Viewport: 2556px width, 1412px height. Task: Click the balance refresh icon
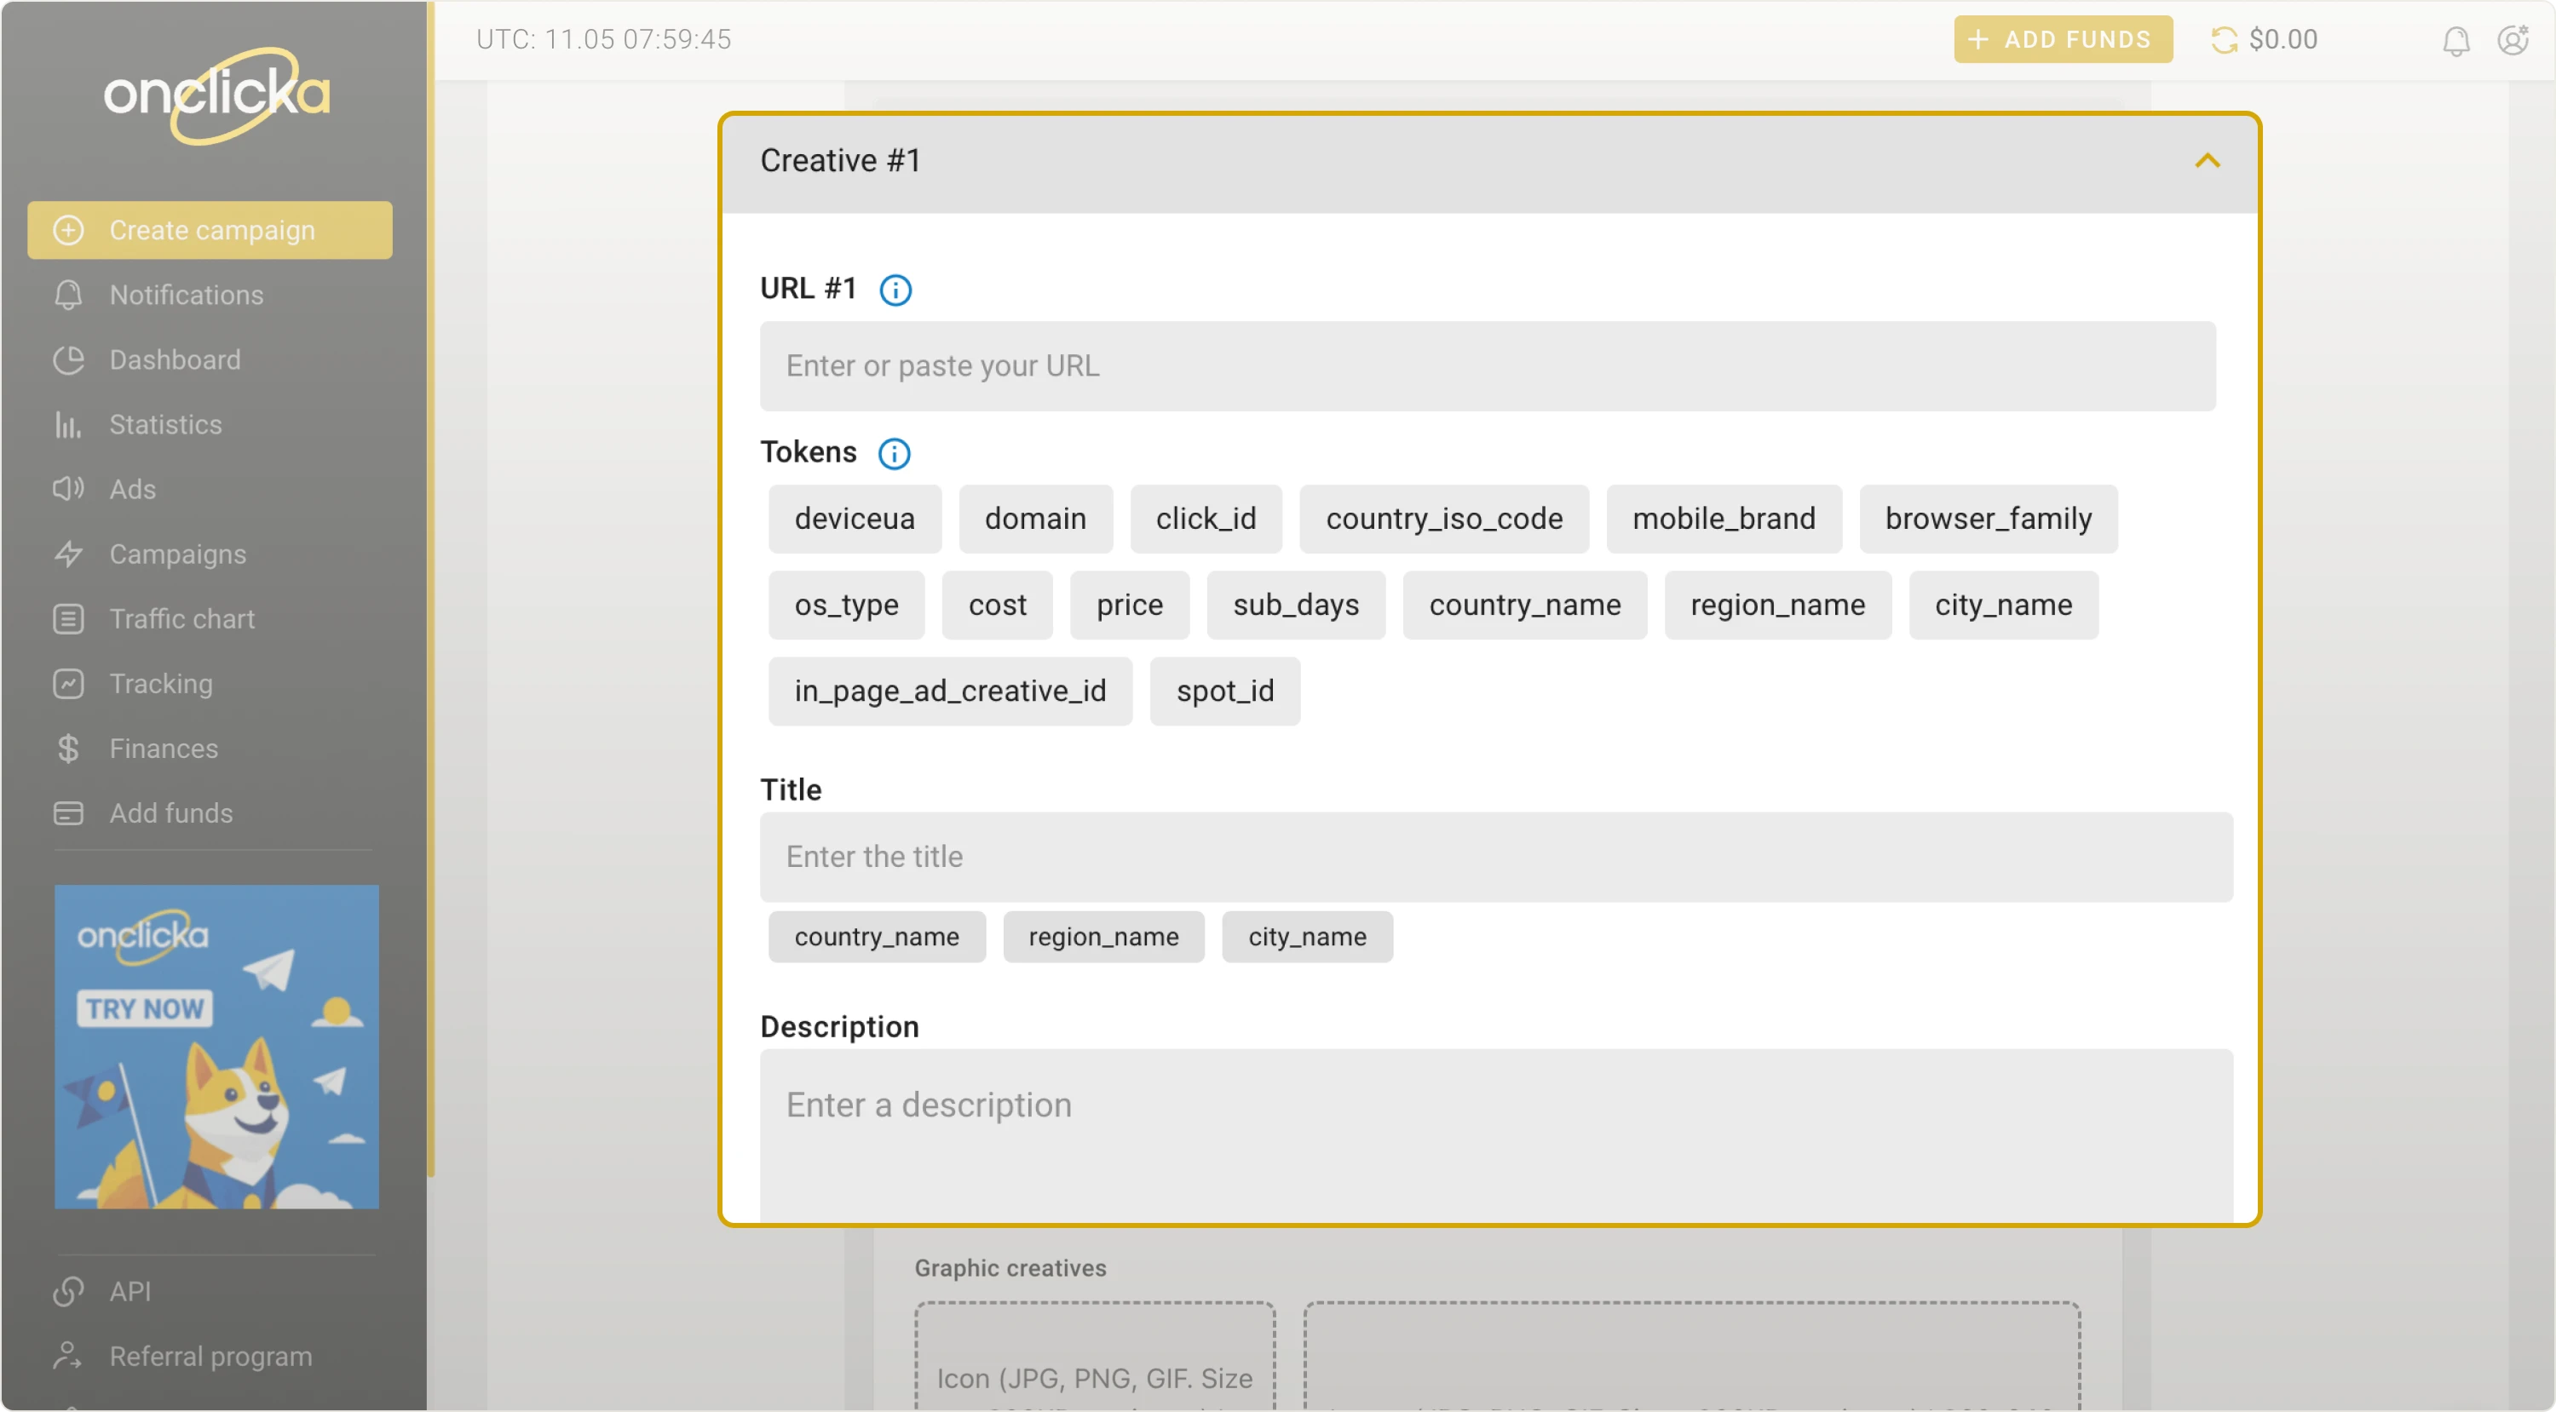click(x=2224, y=40)
